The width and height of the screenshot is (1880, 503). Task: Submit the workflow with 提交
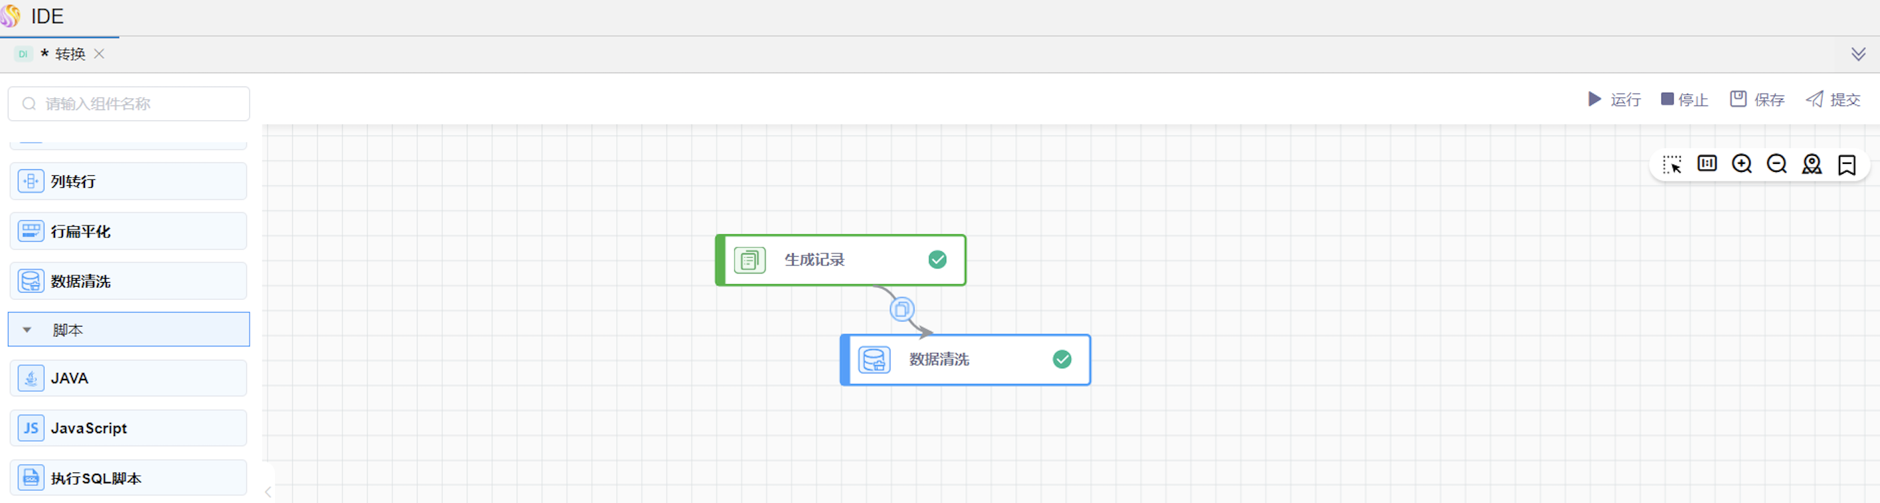point(1834,100)
